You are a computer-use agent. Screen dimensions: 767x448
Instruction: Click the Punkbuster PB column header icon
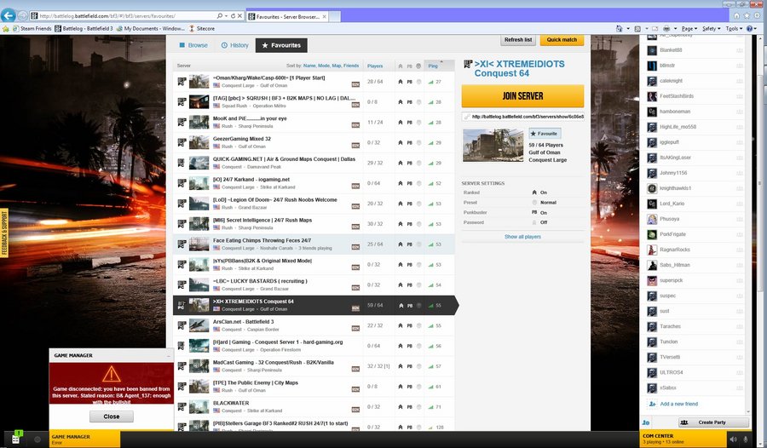(x=410, y=66)
